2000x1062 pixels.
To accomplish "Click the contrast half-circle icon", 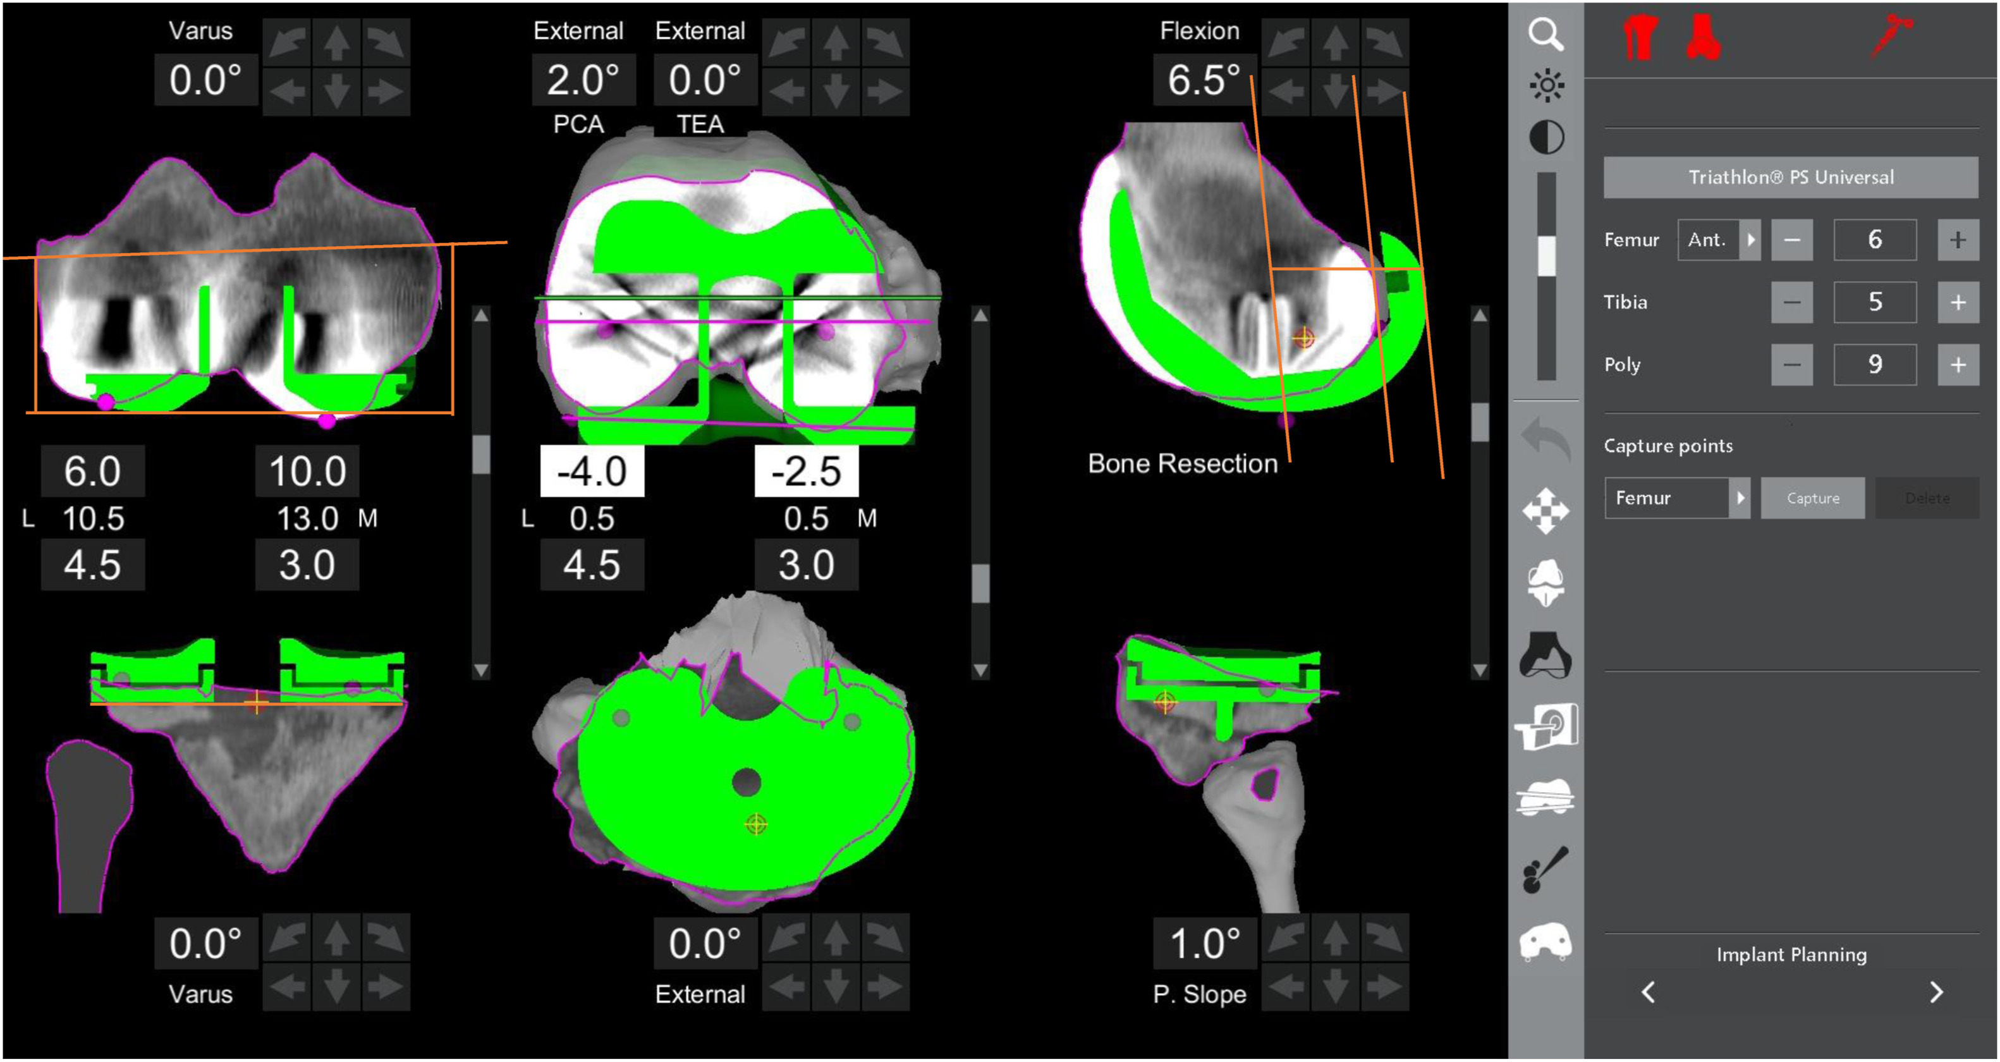I will click(x=1546, y=138).
